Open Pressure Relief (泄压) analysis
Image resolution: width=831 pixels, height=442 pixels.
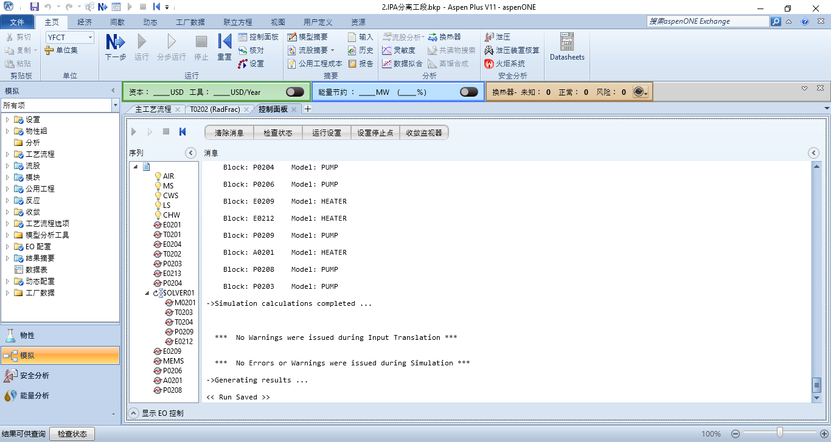coord(497,37)
